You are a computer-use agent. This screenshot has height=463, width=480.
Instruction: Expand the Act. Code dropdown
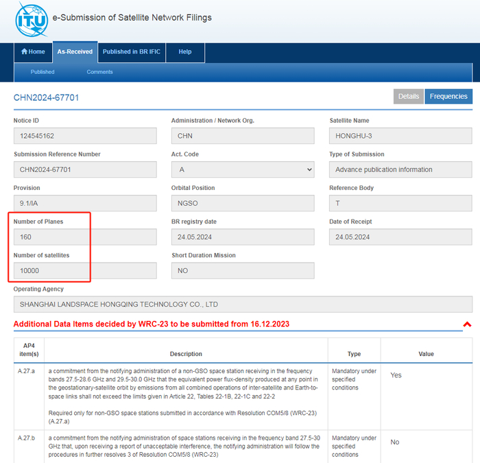pyautogui.click(x=243, y=169)
